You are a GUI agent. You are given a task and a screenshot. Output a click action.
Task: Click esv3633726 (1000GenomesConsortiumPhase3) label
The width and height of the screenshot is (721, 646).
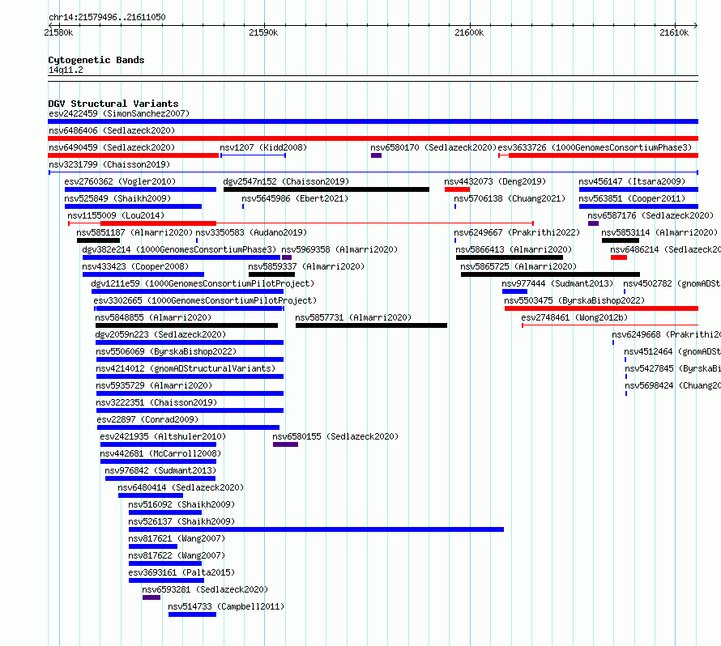coord(595,147)
